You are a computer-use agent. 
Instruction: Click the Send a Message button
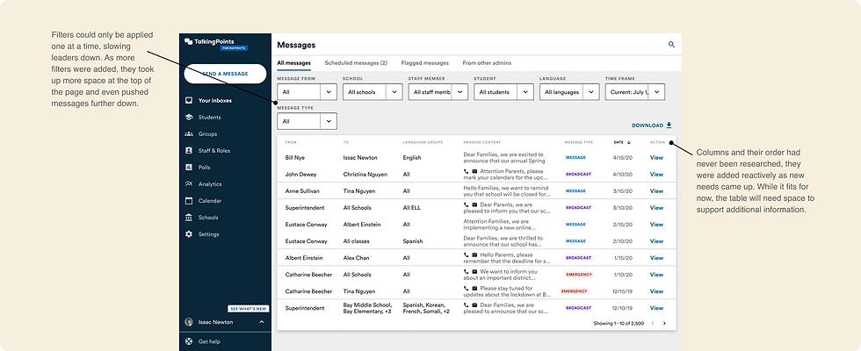click(225, 74)
